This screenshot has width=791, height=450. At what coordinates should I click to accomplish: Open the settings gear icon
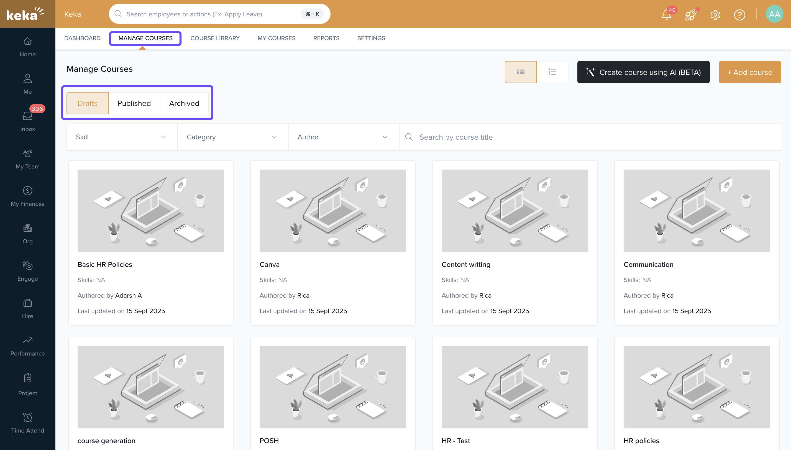(715, 14)
